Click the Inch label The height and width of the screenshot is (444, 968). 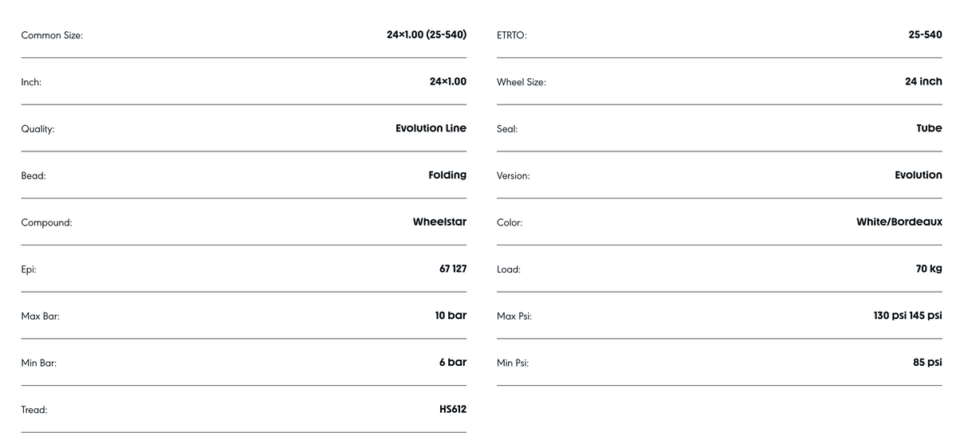click(31, 82)
